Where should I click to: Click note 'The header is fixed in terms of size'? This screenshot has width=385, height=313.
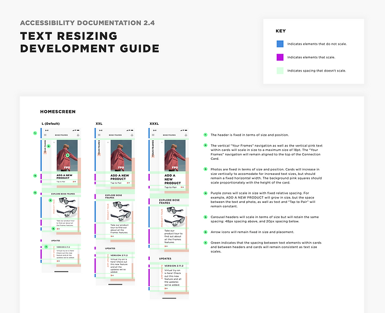click(x=250, y=135)
